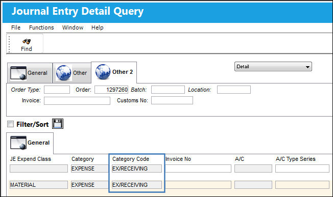Click the A/C column header

click(x=240, y=159)
